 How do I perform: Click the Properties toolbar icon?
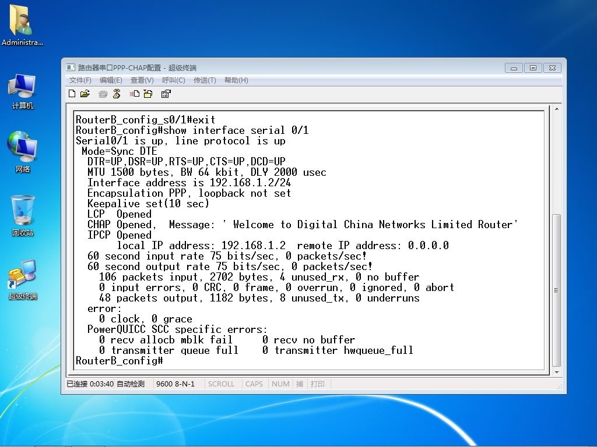coord(166,94)
